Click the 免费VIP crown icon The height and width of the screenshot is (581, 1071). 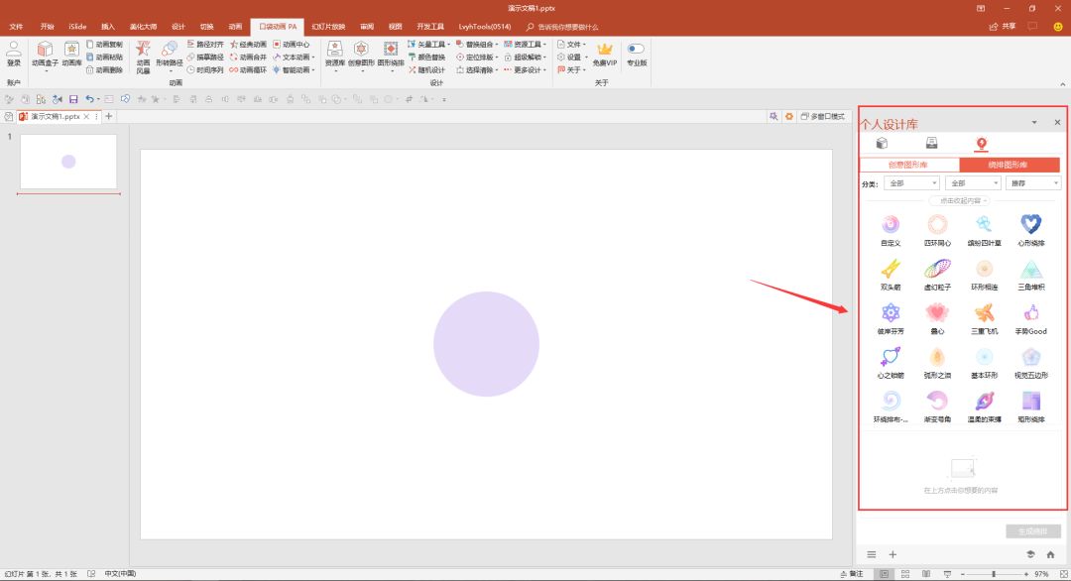click(x=604, y=50)
